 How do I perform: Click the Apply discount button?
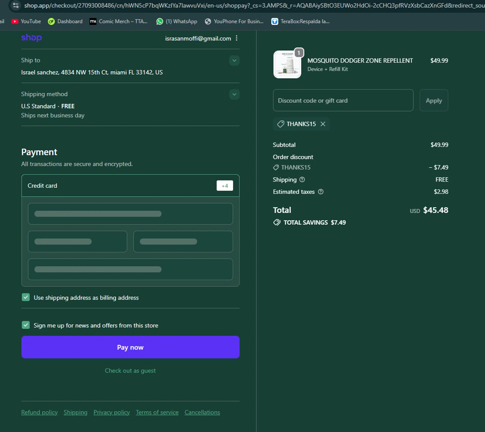(434, 100)
